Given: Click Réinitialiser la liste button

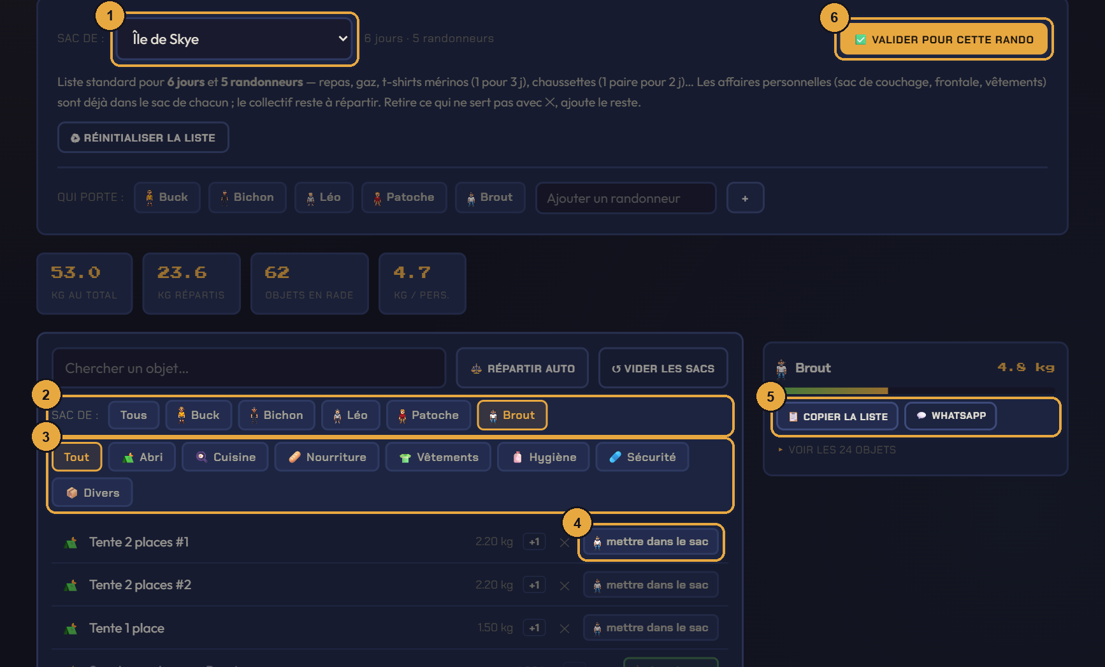Looking at the screenshot, I should [x=143, y=138].
